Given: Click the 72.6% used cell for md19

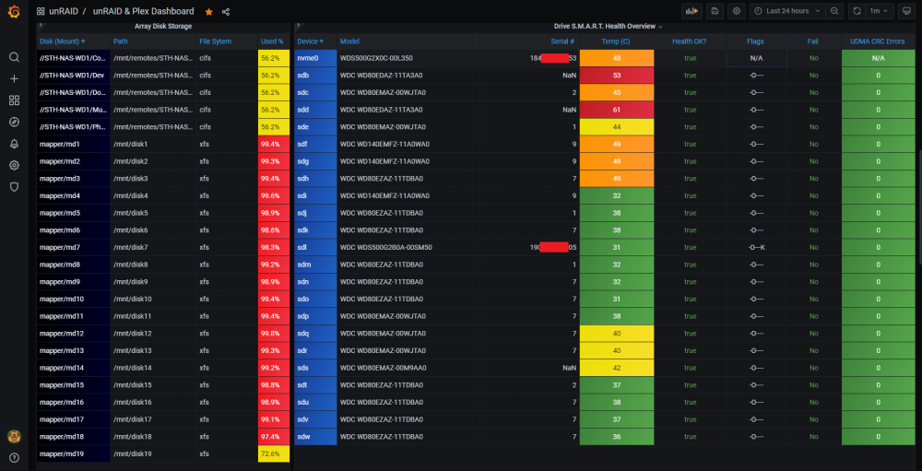Looking at the screenshot, I should pos(274,453).
